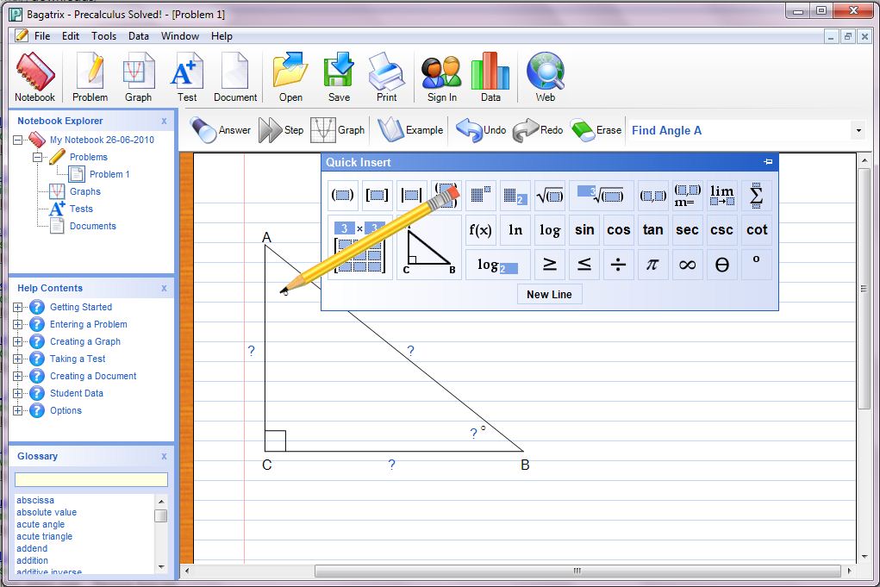
Task: Create a new Problem from toolbar
Action: [90, 77]
